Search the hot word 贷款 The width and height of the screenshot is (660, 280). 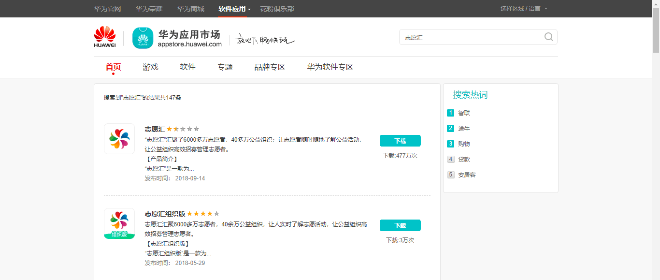point(464,159)
